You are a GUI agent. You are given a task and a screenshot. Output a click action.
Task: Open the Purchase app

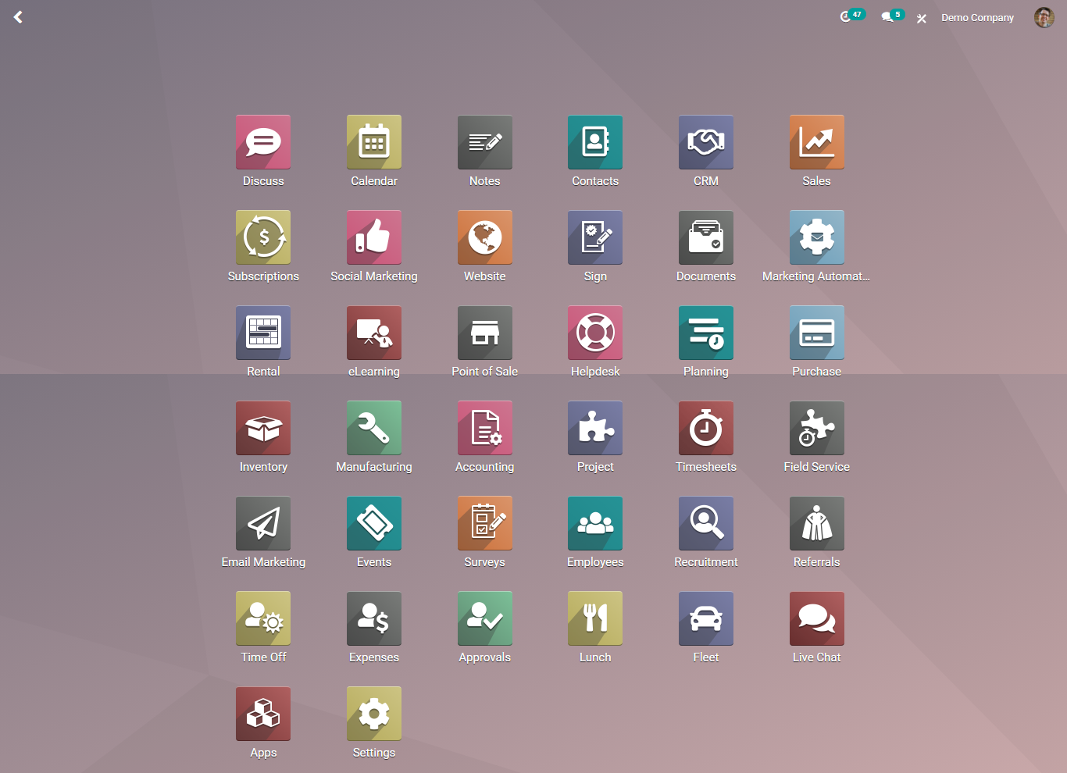817,333
